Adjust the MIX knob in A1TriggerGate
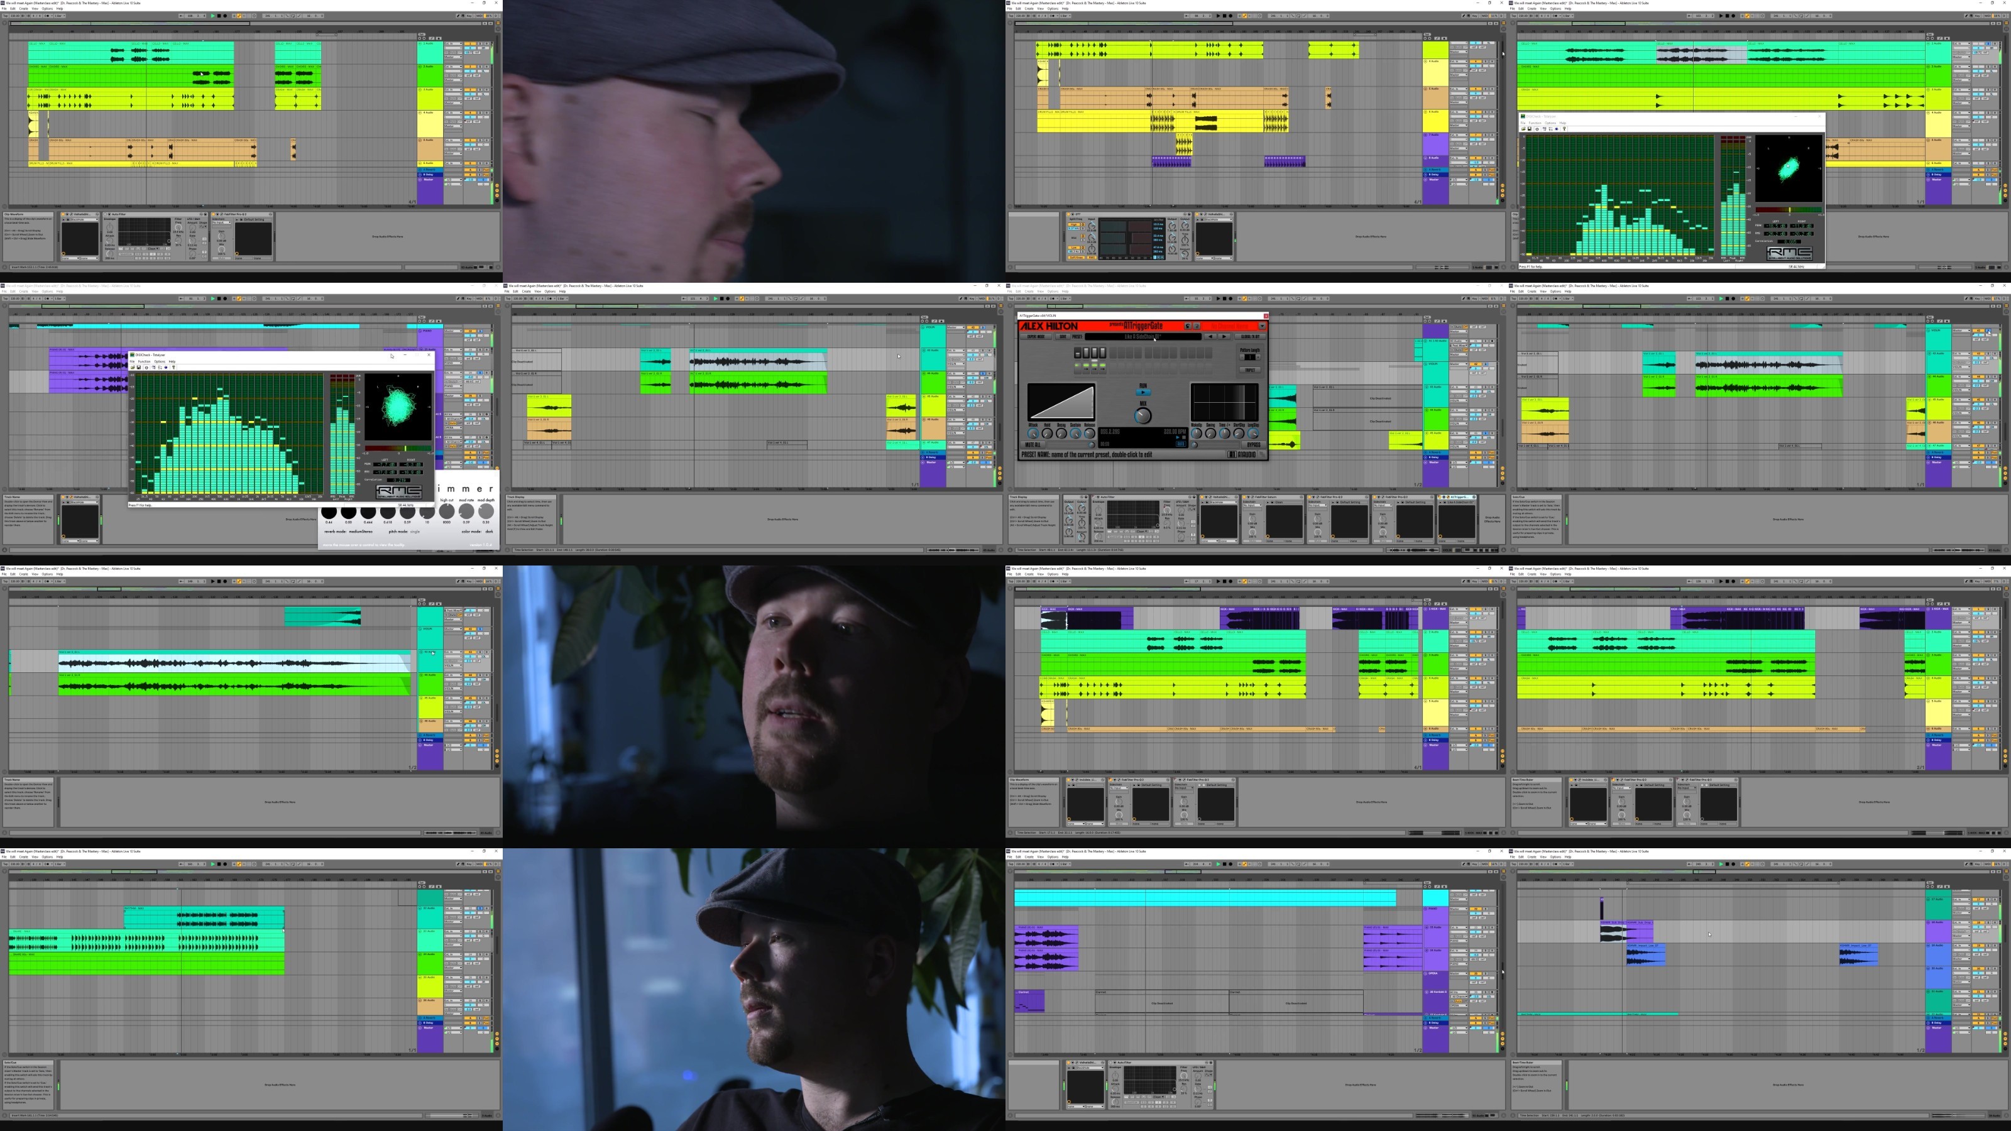The width and height of the screenshot is (2011, 1131). [x=1143, y=415]
